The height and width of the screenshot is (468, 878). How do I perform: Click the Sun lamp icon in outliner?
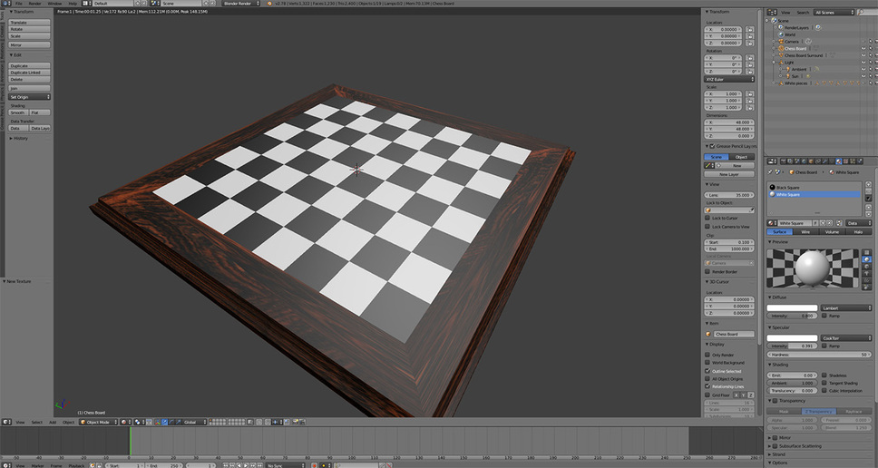(x=788, y=76)
